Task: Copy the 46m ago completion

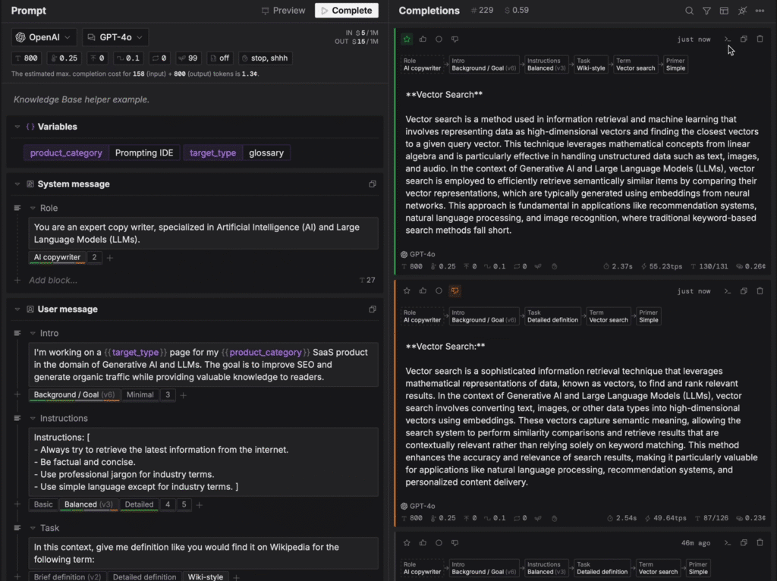Action: (744, 543)
